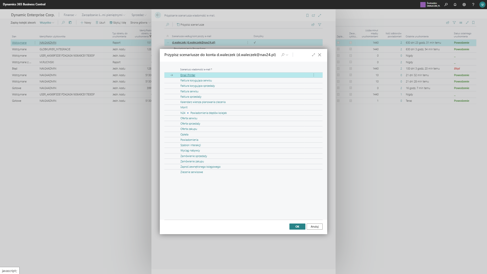487x274 pixels.
Task: Expand email scenario page to full width
Action: (320, 15)
